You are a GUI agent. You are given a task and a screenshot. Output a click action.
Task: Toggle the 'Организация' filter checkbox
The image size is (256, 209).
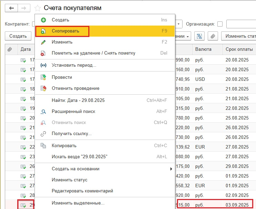pyautogui.click(x=220, y=24)
